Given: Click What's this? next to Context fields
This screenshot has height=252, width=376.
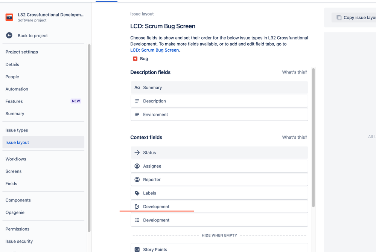Looking at the screenshot, I should pos(294,137).
